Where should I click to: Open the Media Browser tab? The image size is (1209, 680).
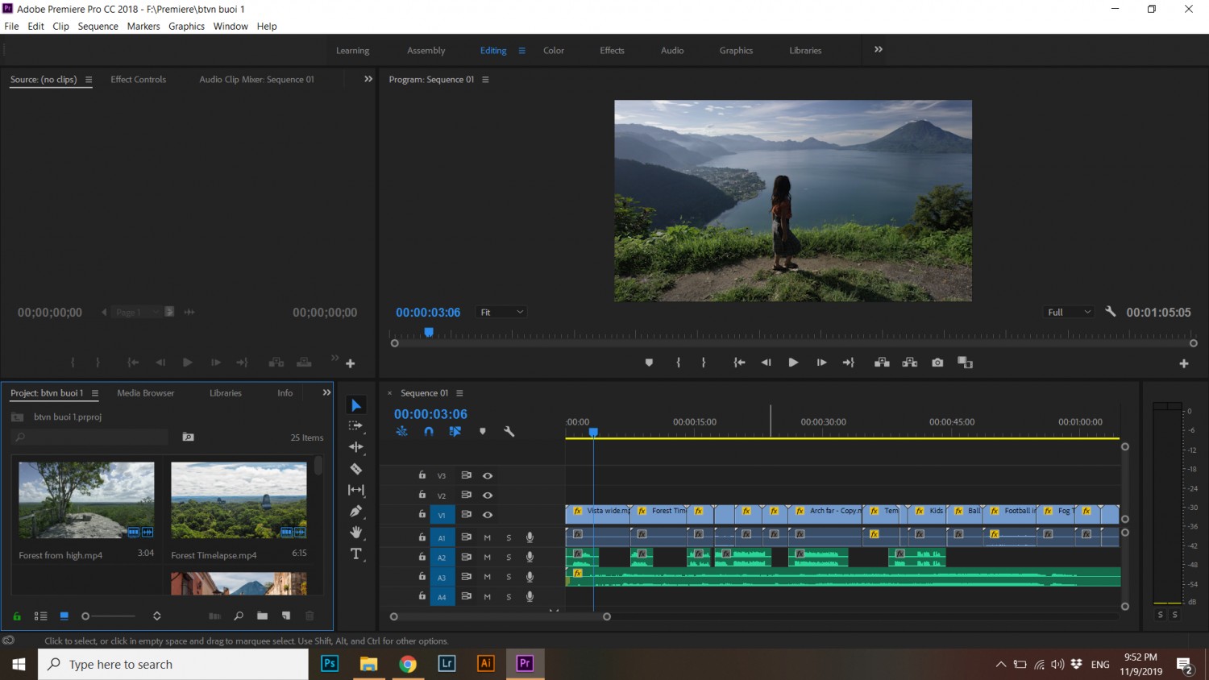[145, 393]
